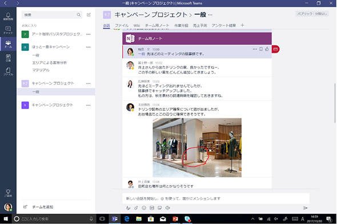Click the キャンペーン プロジェクト team avatar in the header
The image size is (337, 224).
[107, 15]
